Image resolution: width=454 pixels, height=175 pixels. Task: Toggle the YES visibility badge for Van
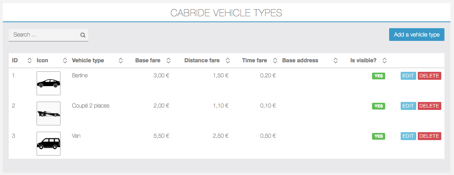coord(378,136)
